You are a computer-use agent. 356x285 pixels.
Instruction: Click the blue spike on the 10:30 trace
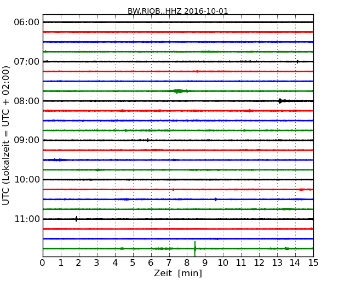[216, 200]
